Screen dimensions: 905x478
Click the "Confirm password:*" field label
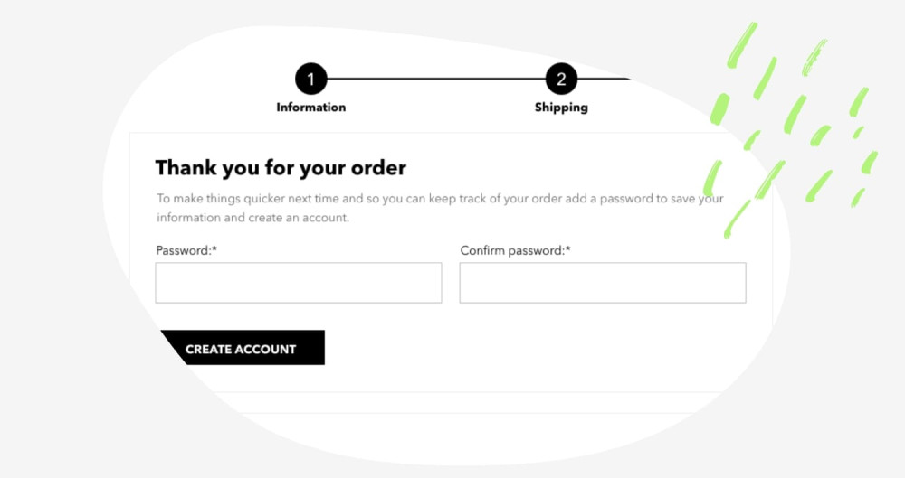(x=515, y=250)
